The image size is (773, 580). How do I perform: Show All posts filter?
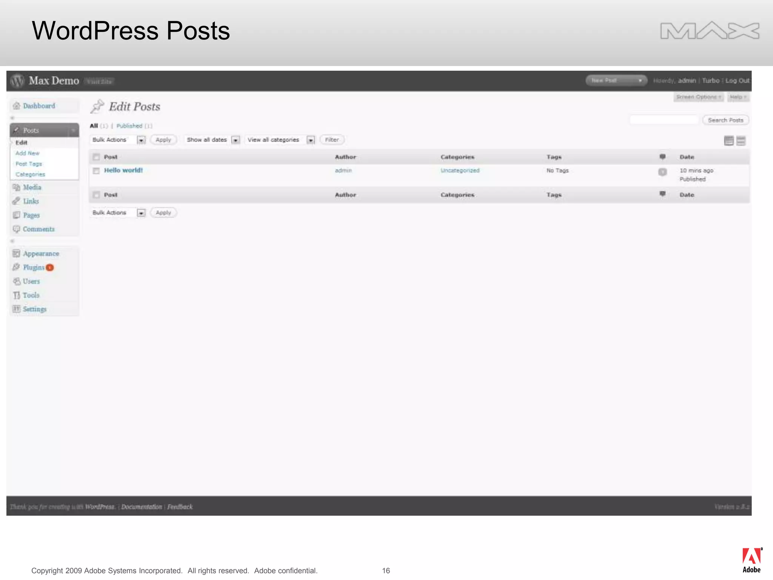pyautogui.click(x=94, y=126)
